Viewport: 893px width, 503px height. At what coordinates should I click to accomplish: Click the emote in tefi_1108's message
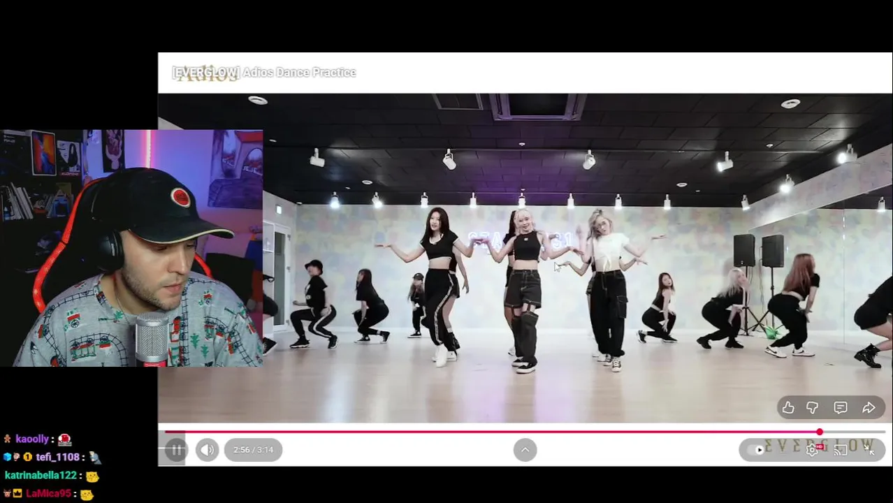coord(95,458)
